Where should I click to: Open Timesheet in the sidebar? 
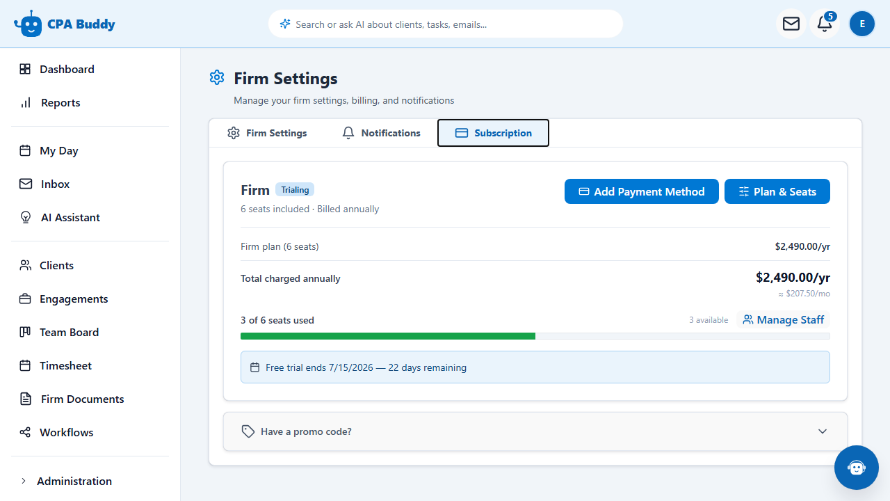(x=90, y=365)
